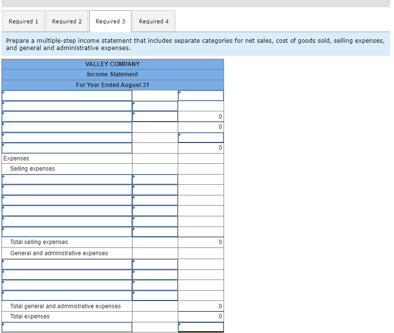Select the Required 3 tab

click(110, 21)
